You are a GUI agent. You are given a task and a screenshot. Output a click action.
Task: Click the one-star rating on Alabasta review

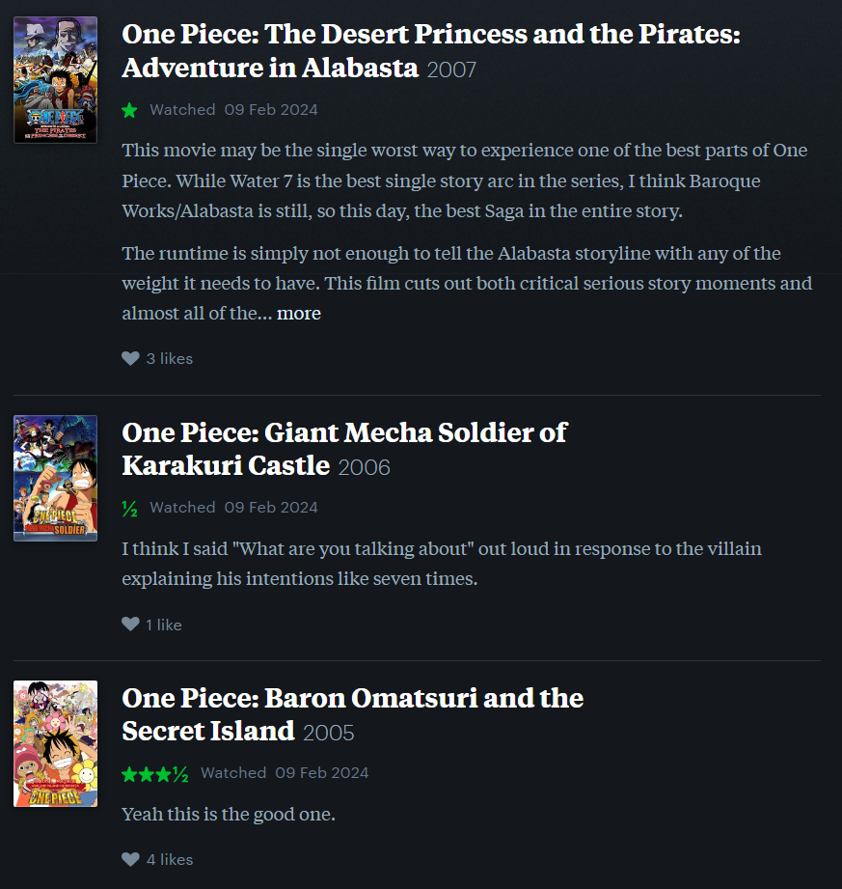coord(130,110)
